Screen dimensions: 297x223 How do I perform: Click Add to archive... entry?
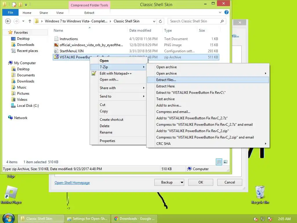[208, 105]
